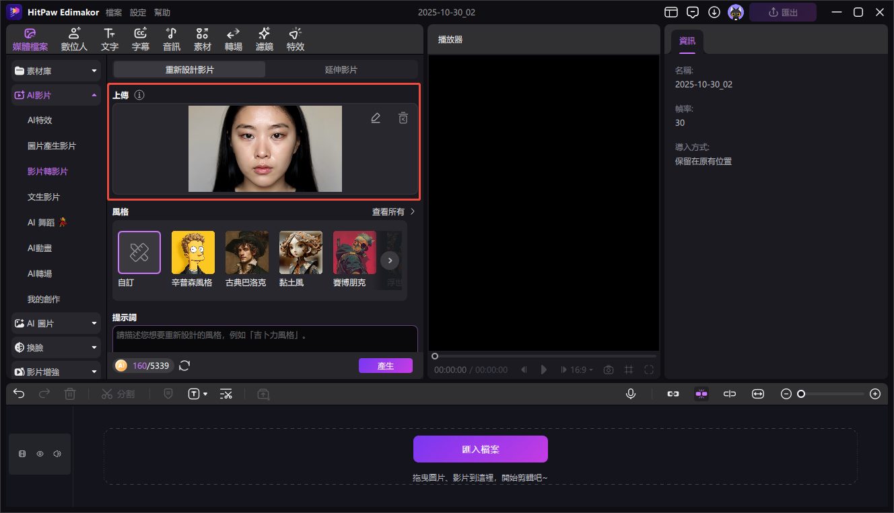The image size is (894, 513).
Task: Take a snapshot with camera icon
Action: click(609, 370)
